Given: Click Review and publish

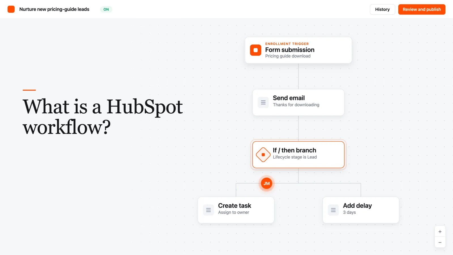Looking at the screenshot, I should (422, 9).
